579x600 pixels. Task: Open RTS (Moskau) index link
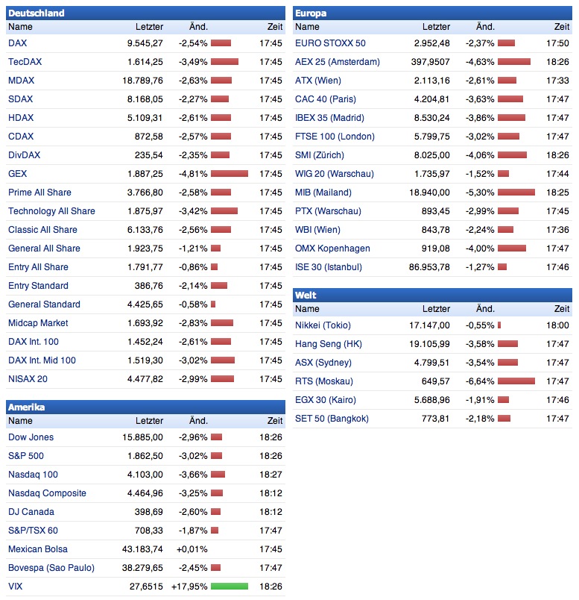pyautogui.click(x=324, y=381)
